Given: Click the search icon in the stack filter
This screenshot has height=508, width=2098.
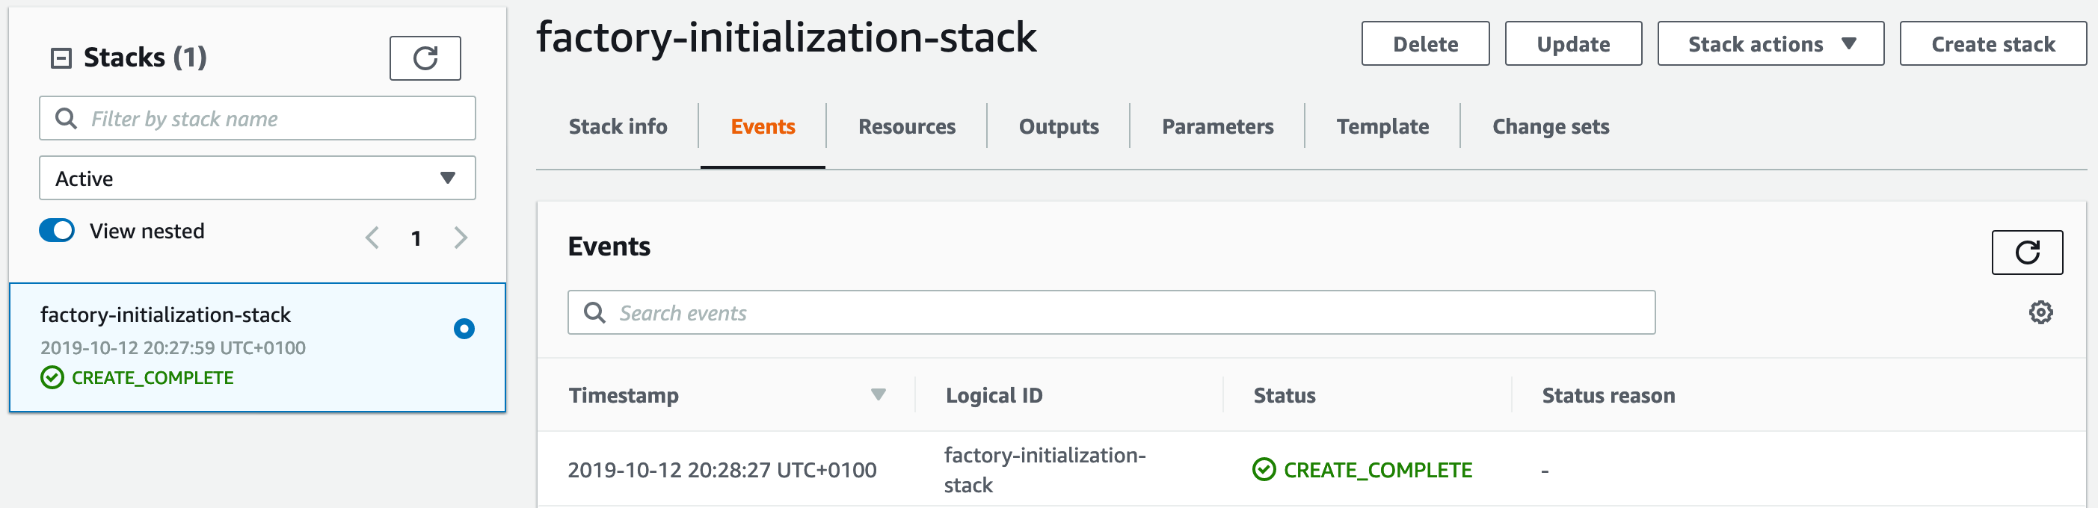Looking at the screenshot, I should click(66, 119).
